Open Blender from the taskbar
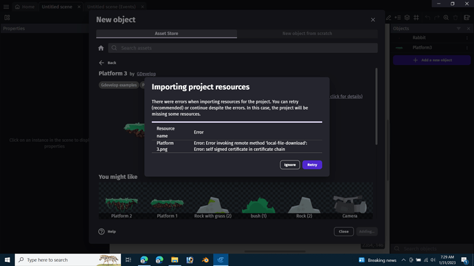Screen dimensions: 474x266 [205, 260]
